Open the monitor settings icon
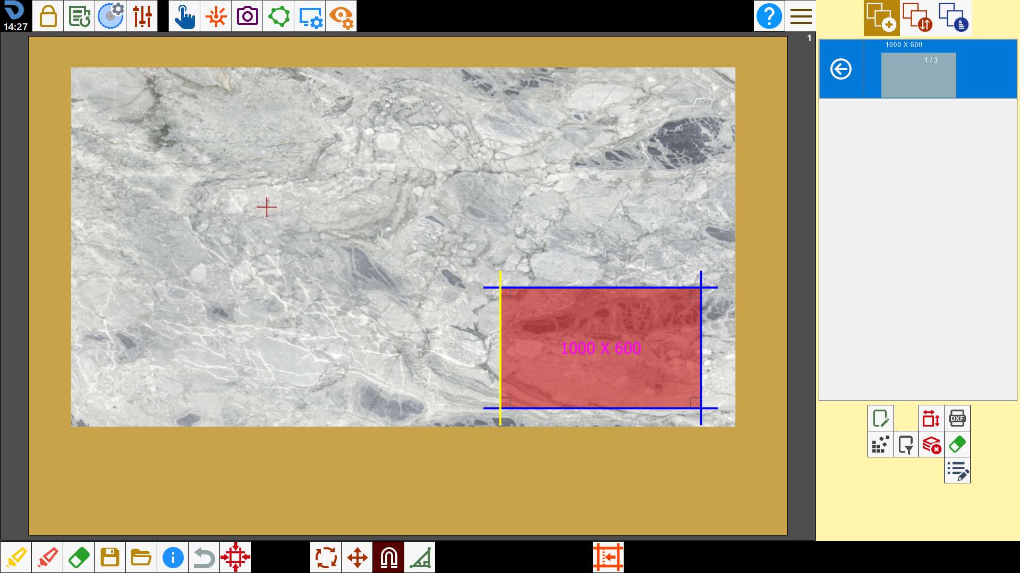 (310, 16)
